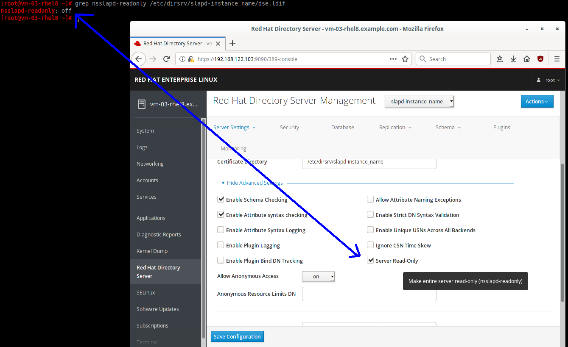Focus the Firefox Search box

point(453,59)
